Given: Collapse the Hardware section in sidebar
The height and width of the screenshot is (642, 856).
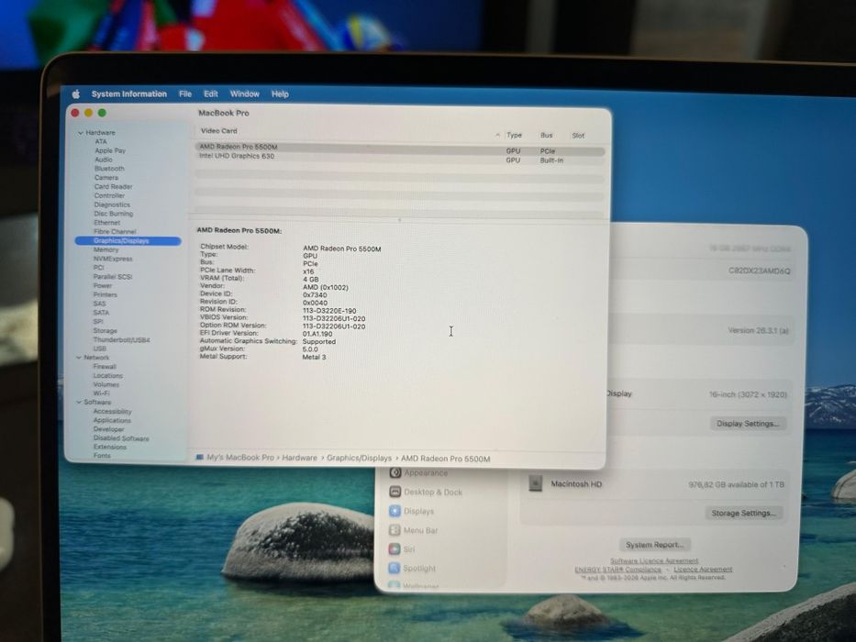Looking at the screenshot, I should click(x=80, y=133).
